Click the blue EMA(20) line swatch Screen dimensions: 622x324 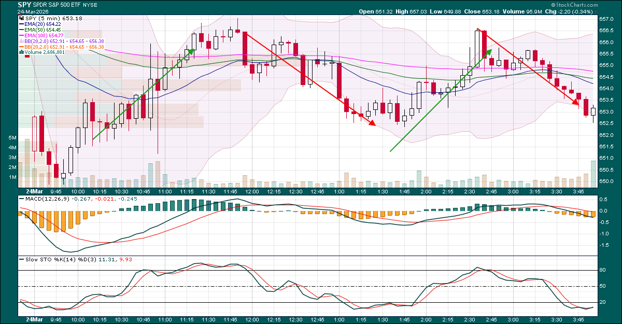click(x=20, y=24)
